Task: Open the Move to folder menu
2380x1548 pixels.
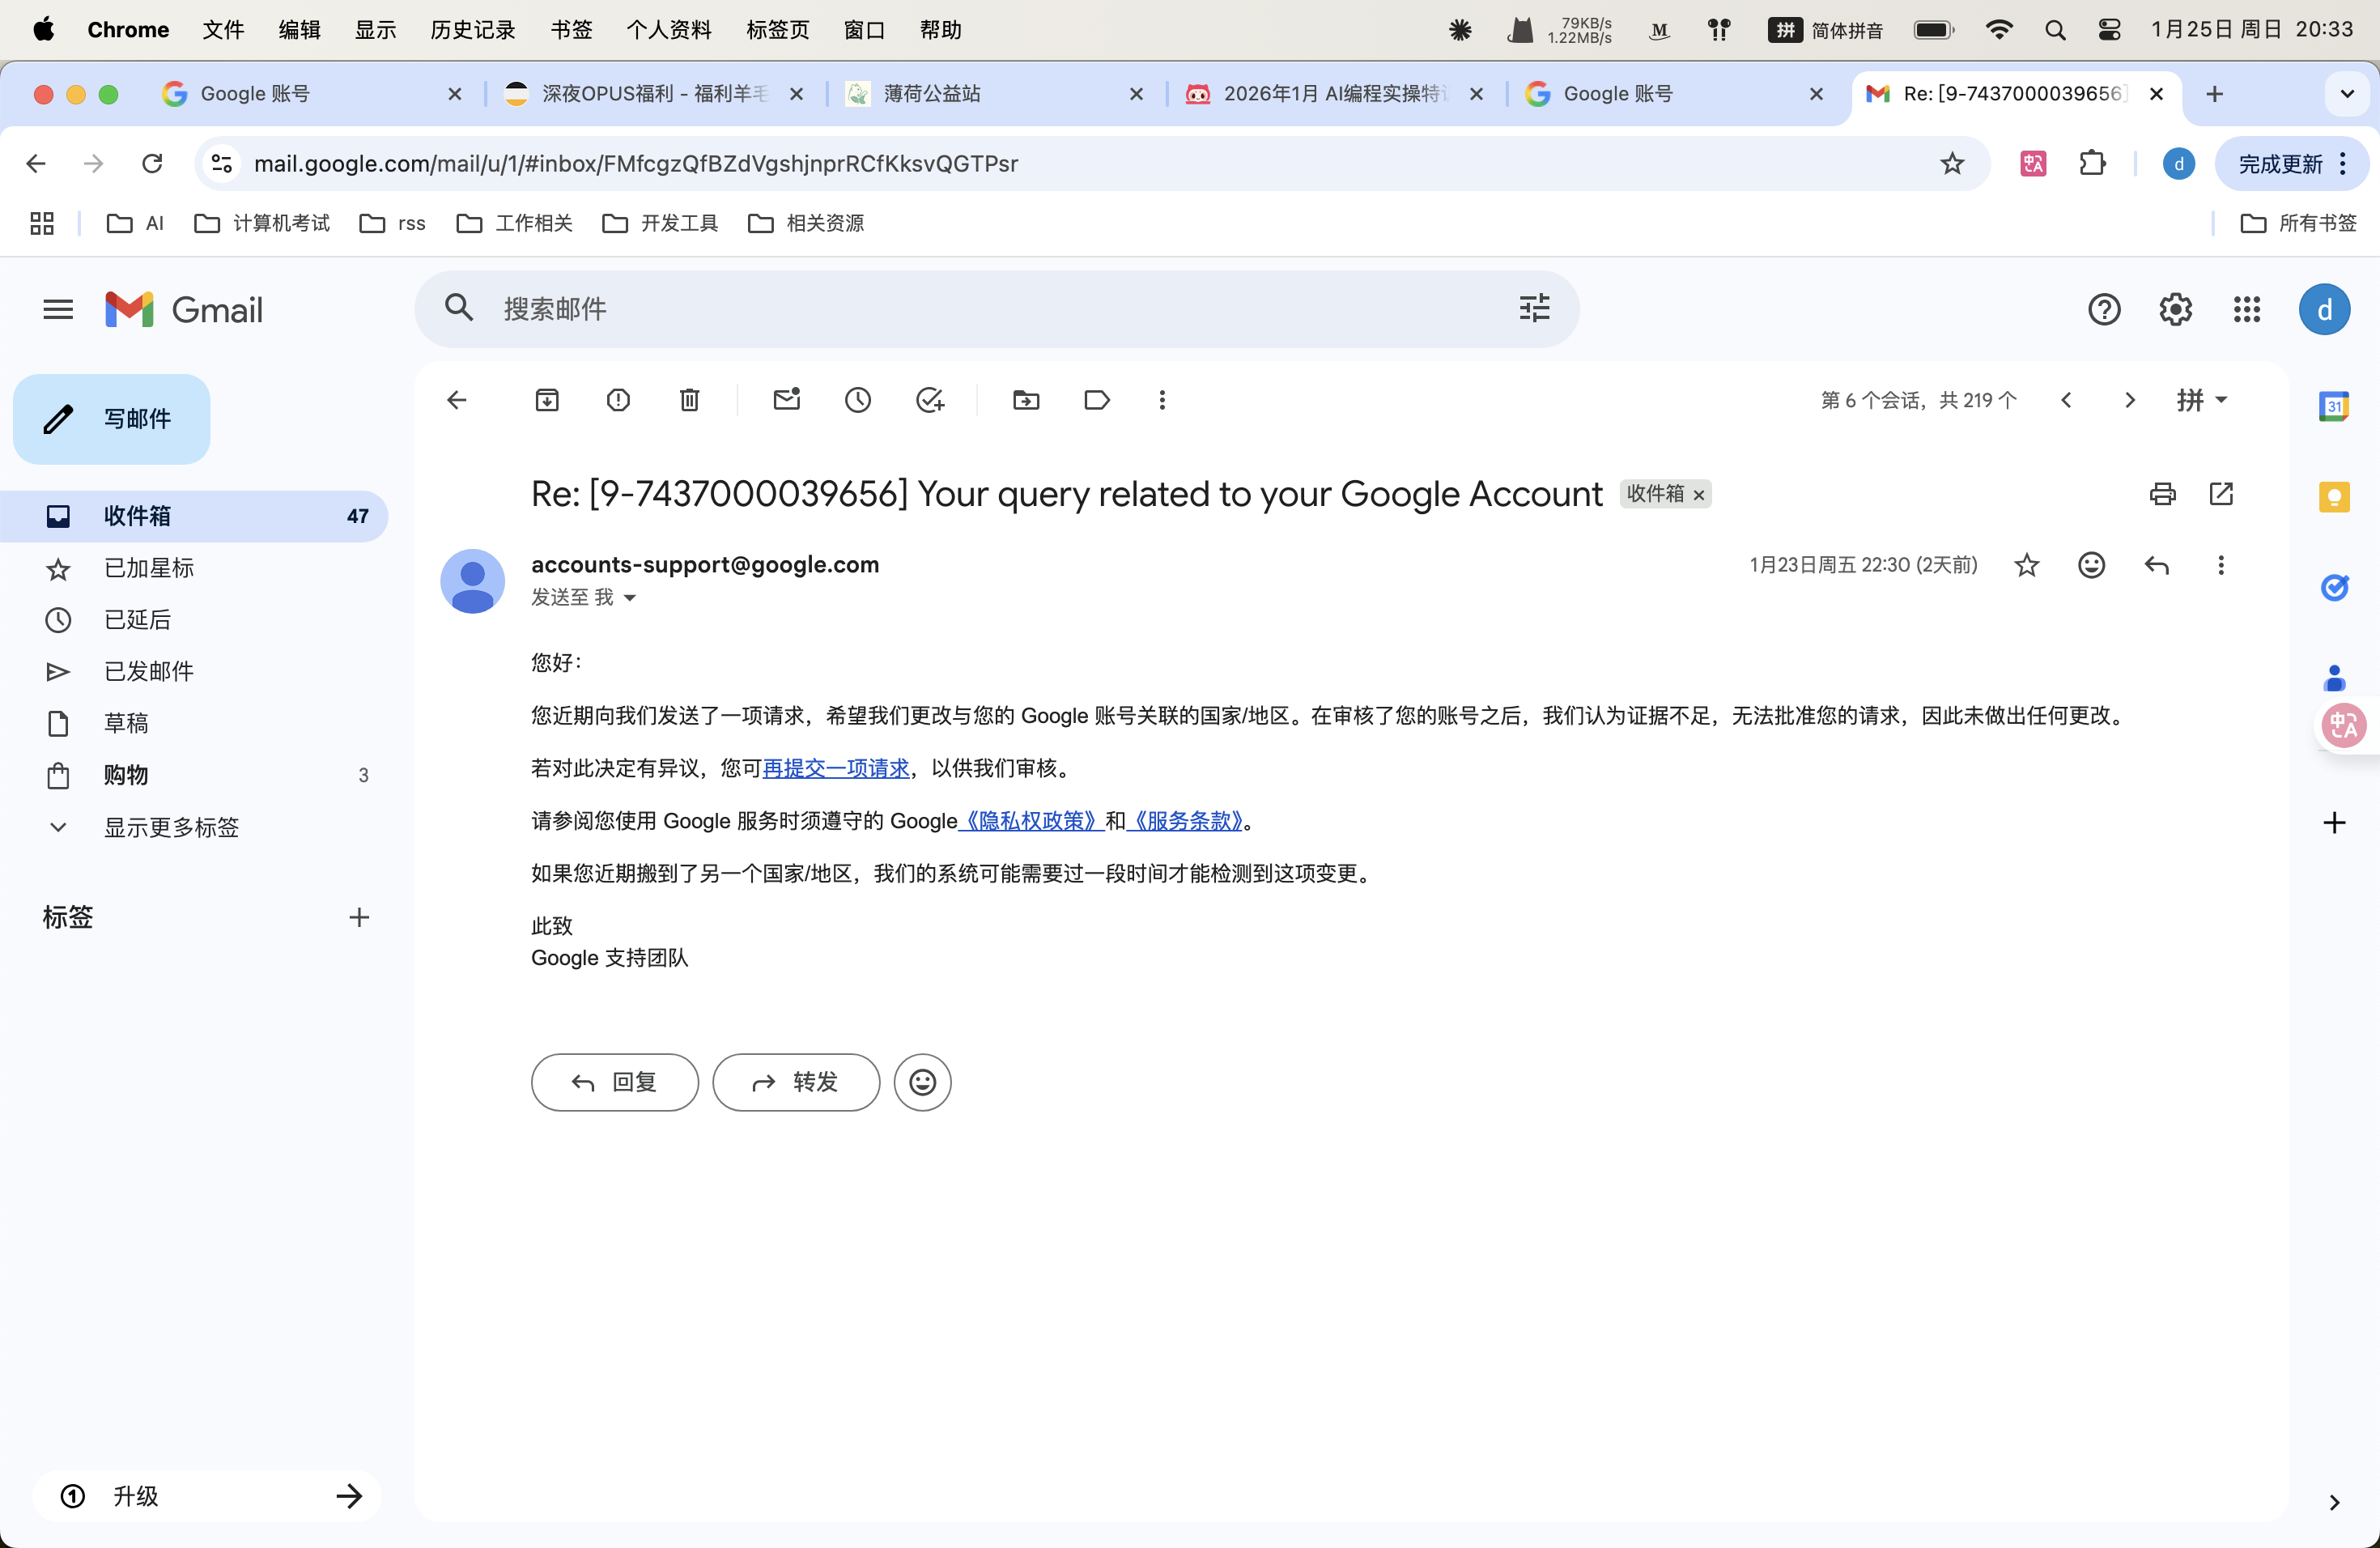Action: click(x=1026, y=400)
